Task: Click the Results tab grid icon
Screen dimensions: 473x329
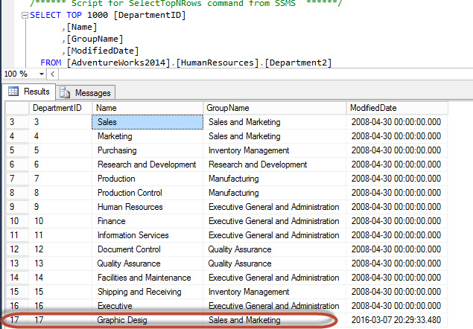Action: coord(13,92)
